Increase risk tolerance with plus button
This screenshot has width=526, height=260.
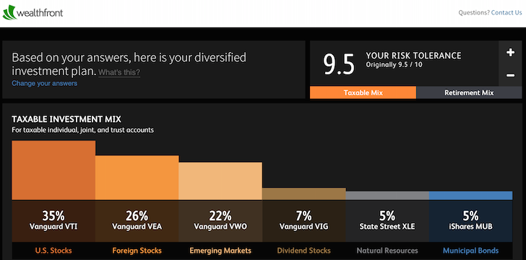(x=510, y=52)
